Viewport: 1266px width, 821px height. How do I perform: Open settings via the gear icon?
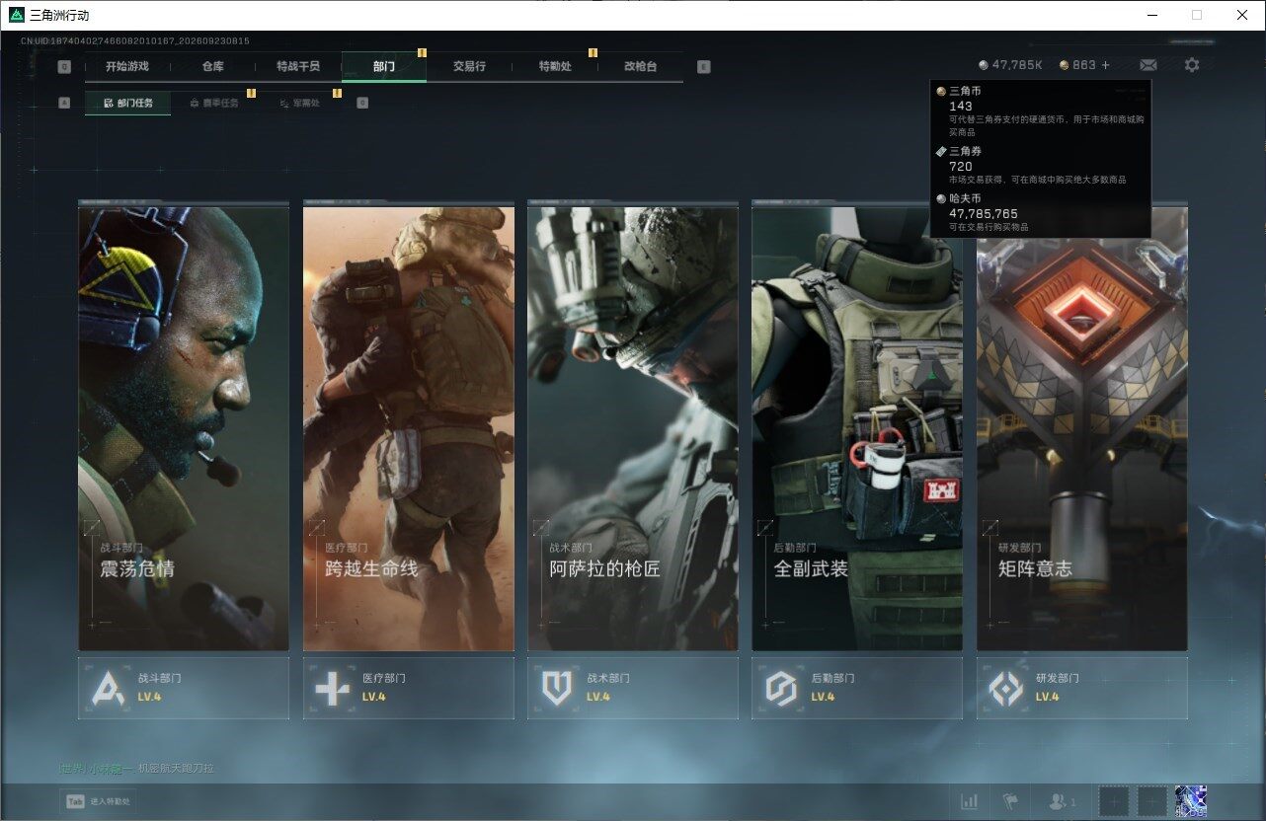(x=1192, y=65)
